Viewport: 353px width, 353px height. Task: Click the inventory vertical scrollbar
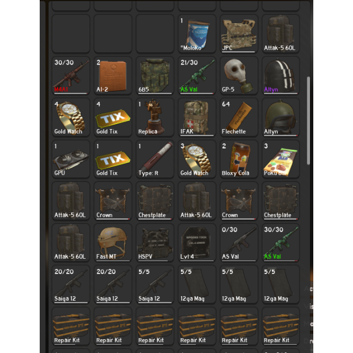coord(308,121)
